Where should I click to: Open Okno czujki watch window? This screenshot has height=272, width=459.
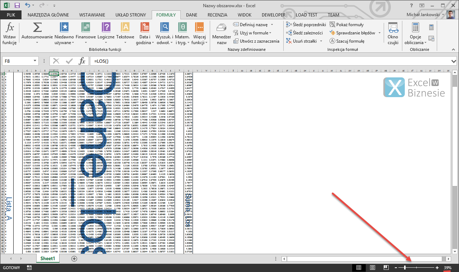(x=393, y=33)
